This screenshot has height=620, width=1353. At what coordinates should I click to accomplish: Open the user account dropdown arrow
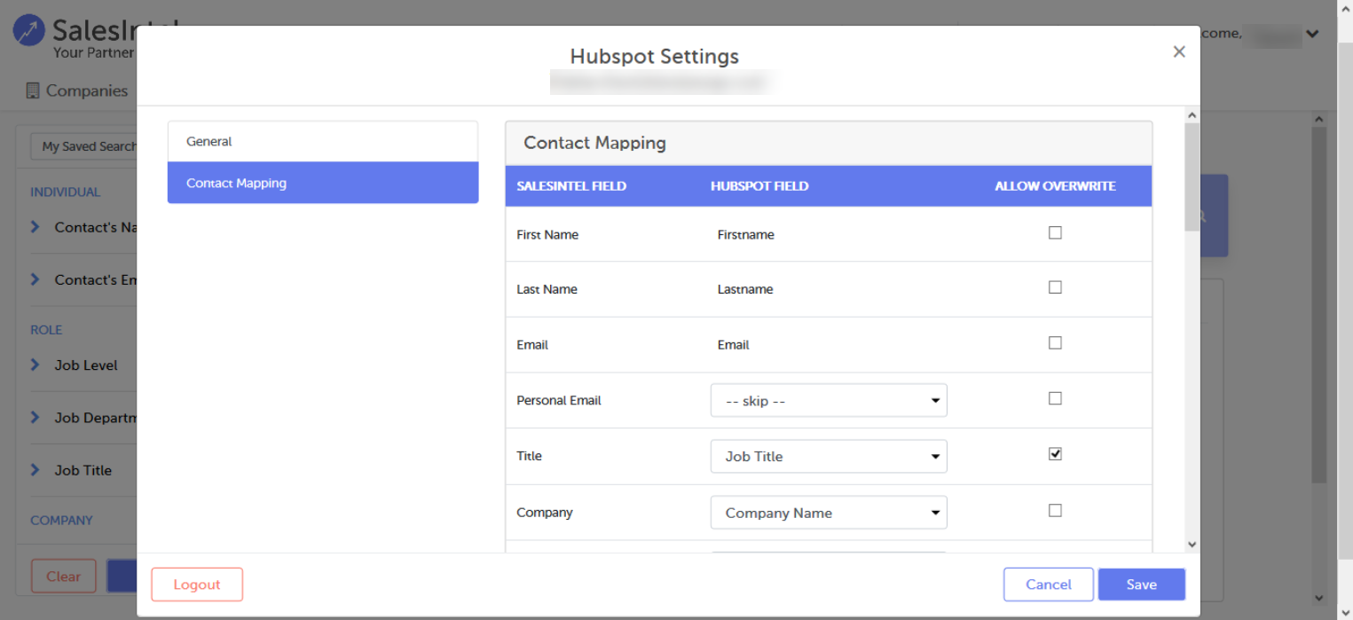pyautogui.click(x=1312, y=34)
